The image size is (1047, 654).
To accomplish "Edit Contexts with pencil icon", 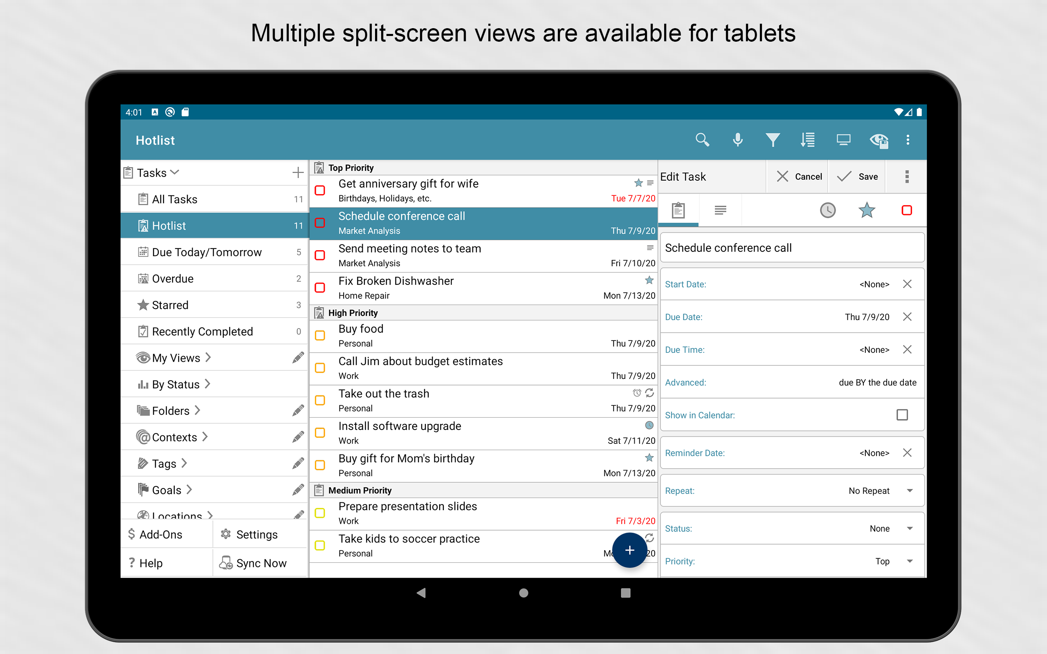I will [298, 437].
